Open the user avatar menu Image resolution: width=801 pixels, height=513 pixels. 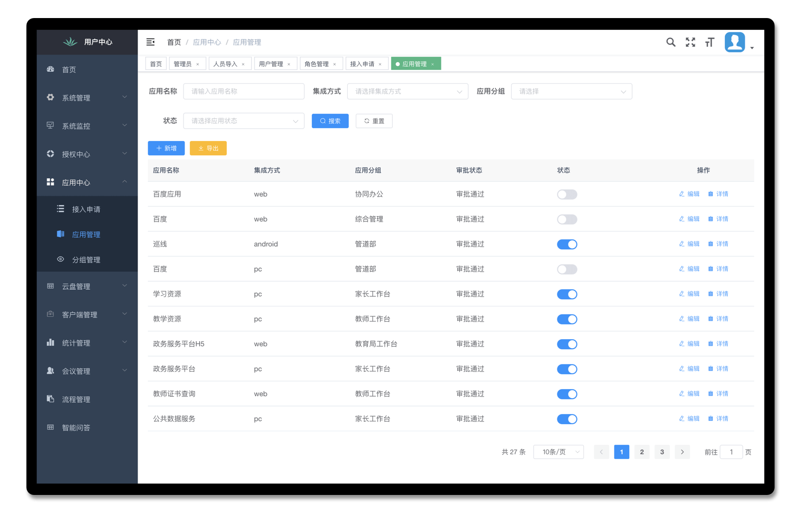point(735,42)
